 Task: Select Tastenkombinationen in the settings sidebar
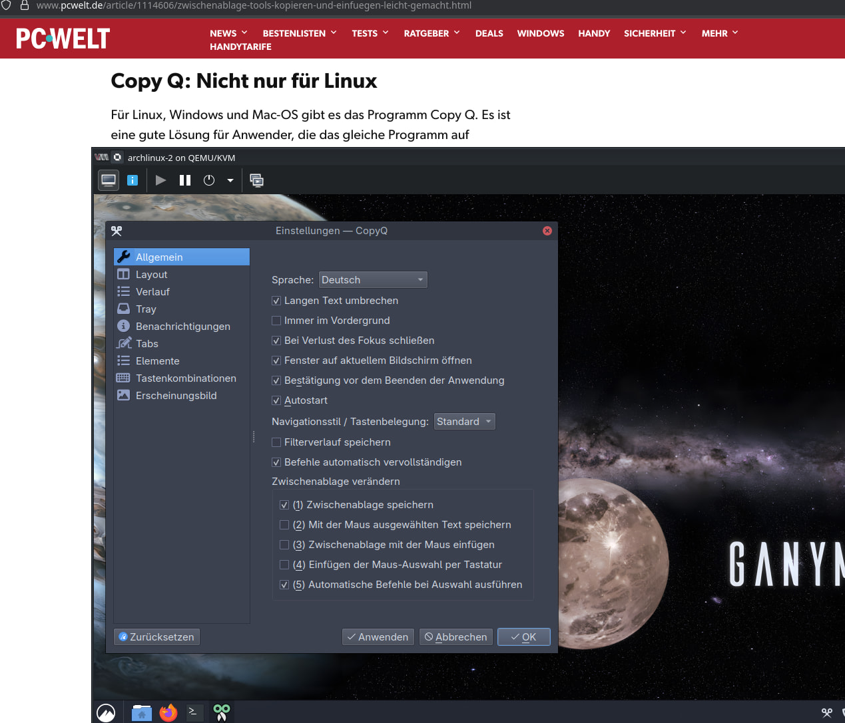click(x=186, y=378)
